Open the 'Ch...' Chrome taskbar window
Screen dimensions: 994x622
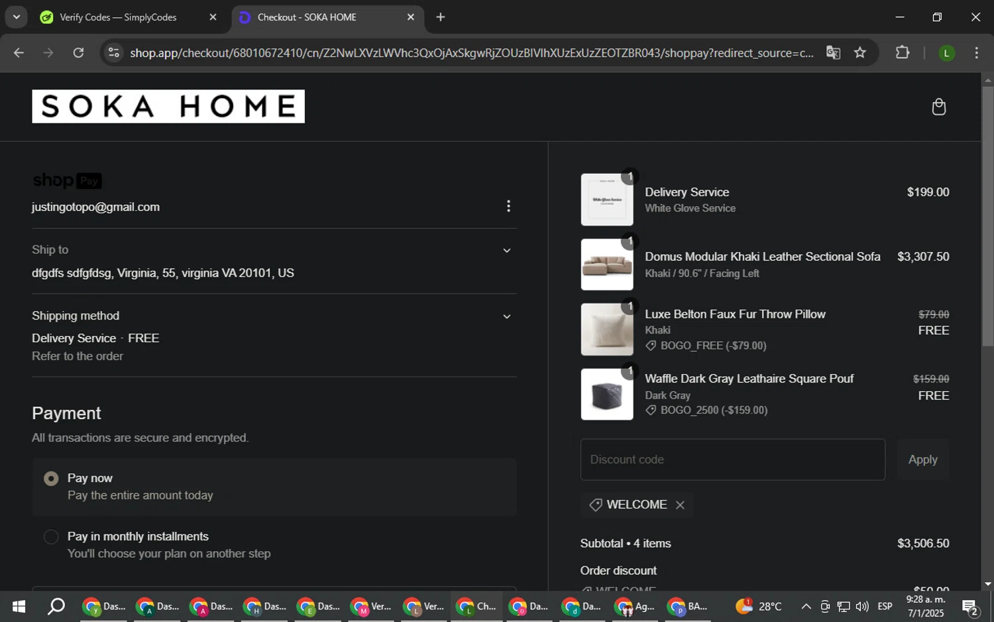(477, 606)
